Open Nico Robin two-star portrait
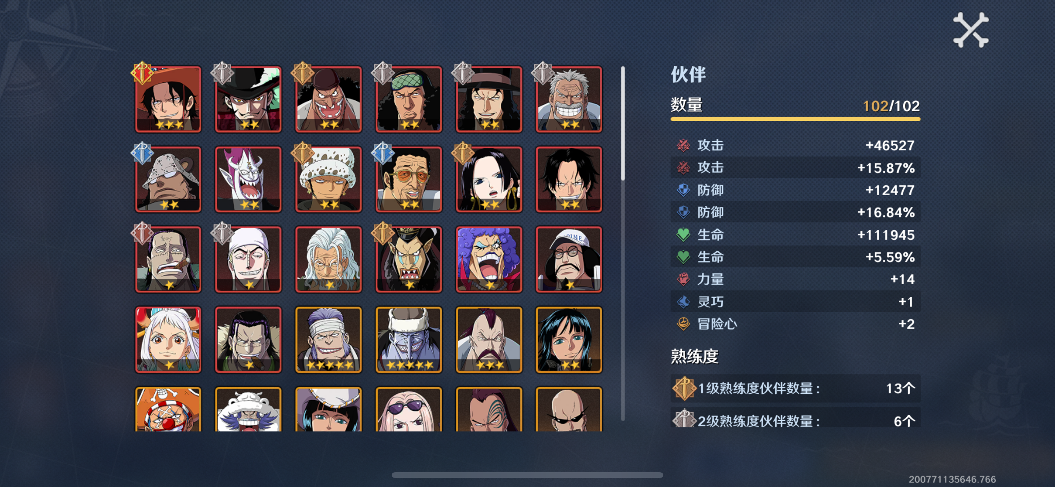This screenshot has height=487, width=1055. (569, 340)
